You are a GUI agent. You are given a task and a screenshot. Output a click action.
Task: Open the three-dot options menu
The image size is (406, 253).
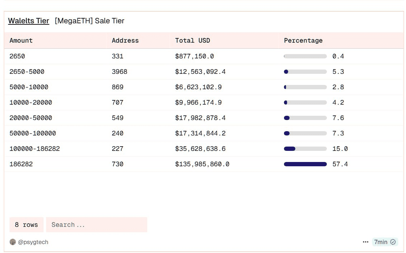(x=365, y=242)
